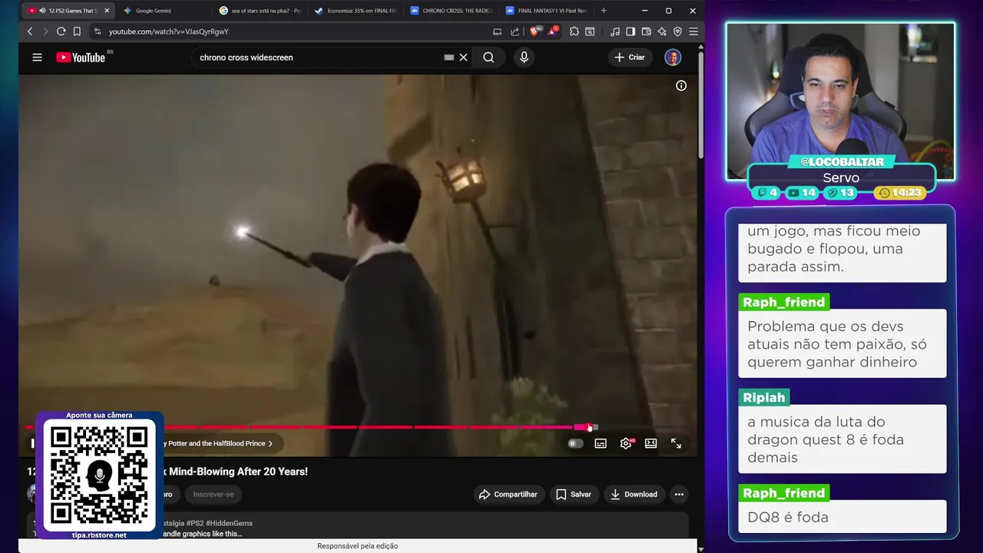Screen dimensions: 983x553
Task: Open the browser music playlist icon
Action: click(x=615, y=31)
